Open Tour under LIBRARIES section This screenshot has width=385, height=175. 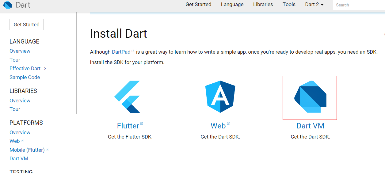click(15, 109)
